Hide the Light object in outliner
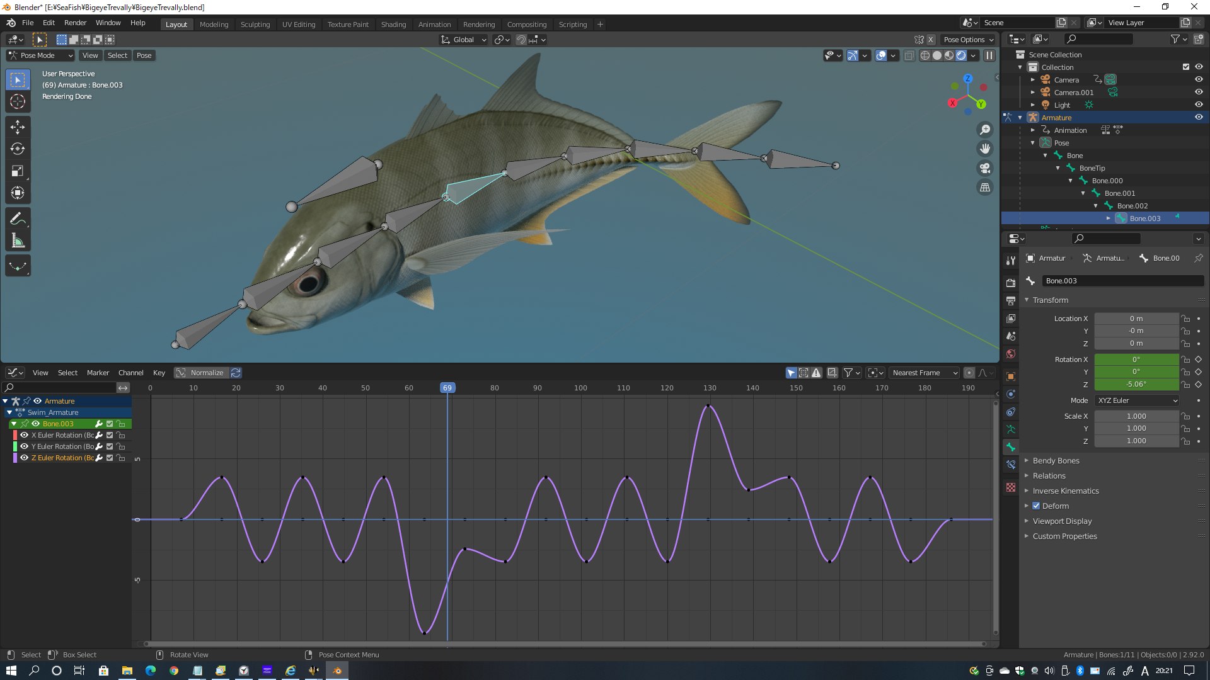The image size is (1210, 680). click(1199, 105)
